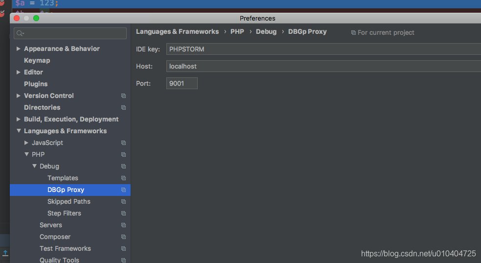The width and height of the screenshot is (481, 263).
Task: Click the upload arrow icon in editor window
Action: coord(5,253)
